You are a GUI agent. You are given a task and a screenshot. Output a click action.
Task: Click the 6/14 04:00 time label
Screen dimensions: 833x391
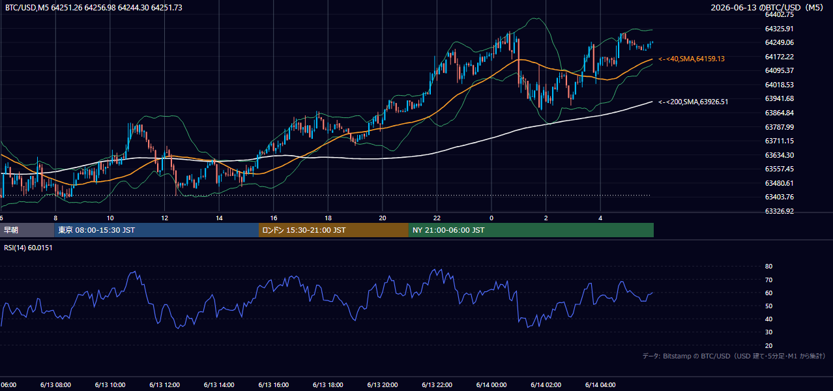[x=600, y=384]
